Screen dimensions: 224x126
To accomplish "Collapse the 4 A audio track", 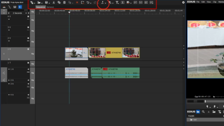I will [9, 95].
